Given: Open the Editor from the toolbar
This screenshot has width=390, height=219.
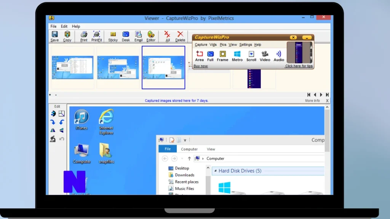Looking at the screenshot, I should (x=151, y=36).
